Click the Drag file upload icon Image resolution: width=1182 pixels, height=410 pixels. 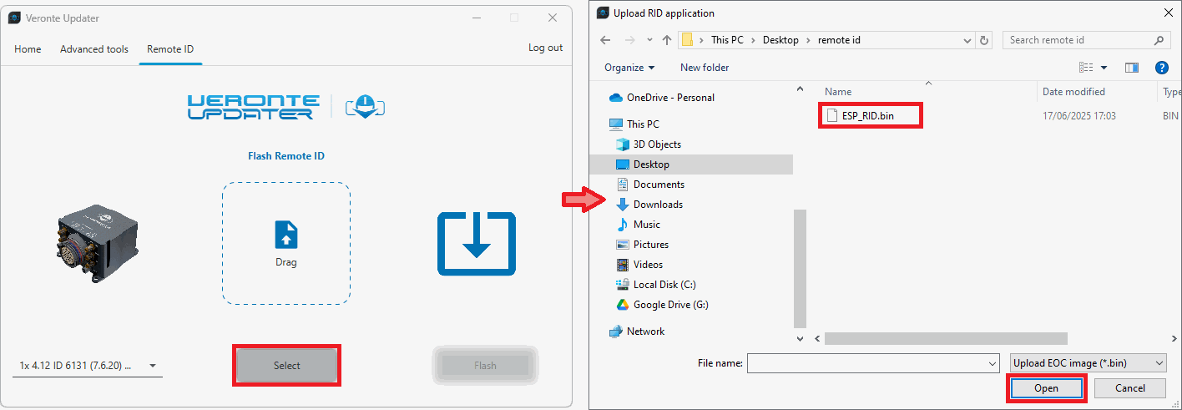[x=285, y=235]
